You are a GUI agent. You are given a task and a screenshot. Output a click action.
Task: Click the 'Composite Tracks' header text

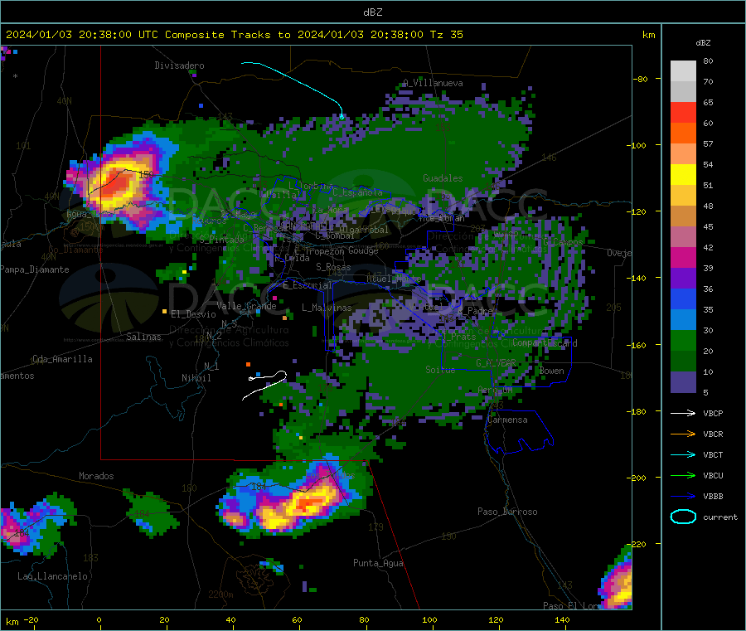tap(217, 35)
